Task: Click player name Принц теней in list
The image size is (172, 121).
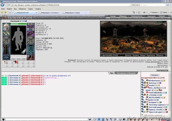Action: point(155,110)
